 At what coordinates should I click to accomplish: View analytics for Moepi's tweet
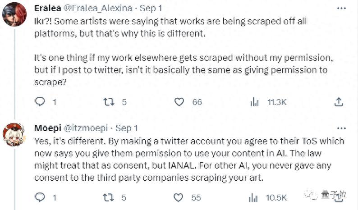[x=255, y=197]
